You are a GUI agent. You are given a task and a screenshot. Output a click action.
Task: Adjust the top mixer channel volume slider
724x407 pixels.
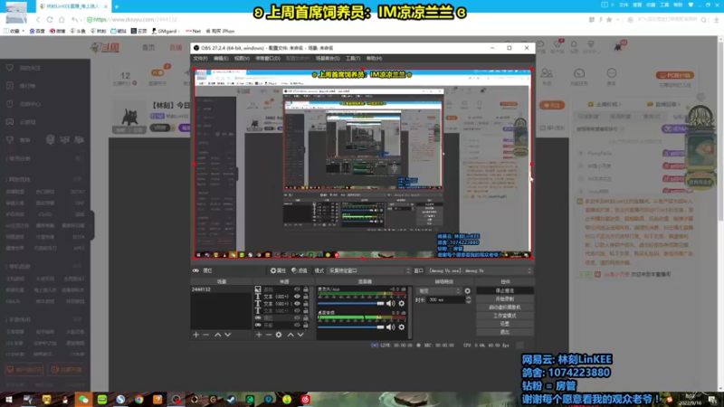[x=351, y=303]
